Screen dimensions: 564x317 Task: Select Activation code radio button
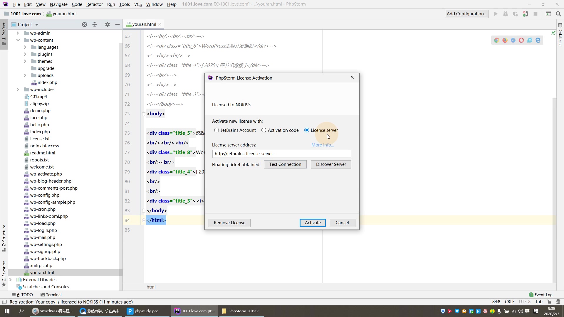[264, 130]
